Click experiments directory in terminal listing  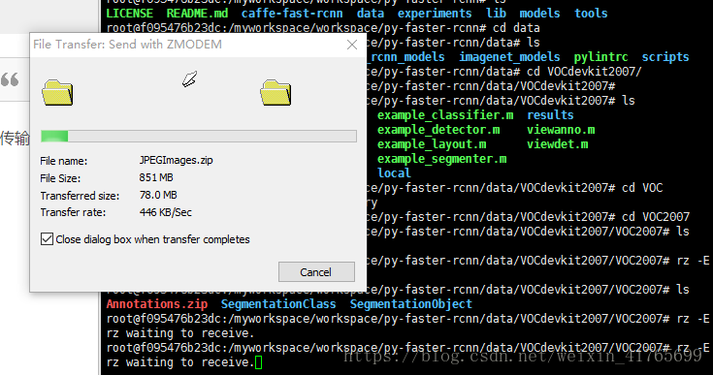pyautogui.click(x=435, y=14)
